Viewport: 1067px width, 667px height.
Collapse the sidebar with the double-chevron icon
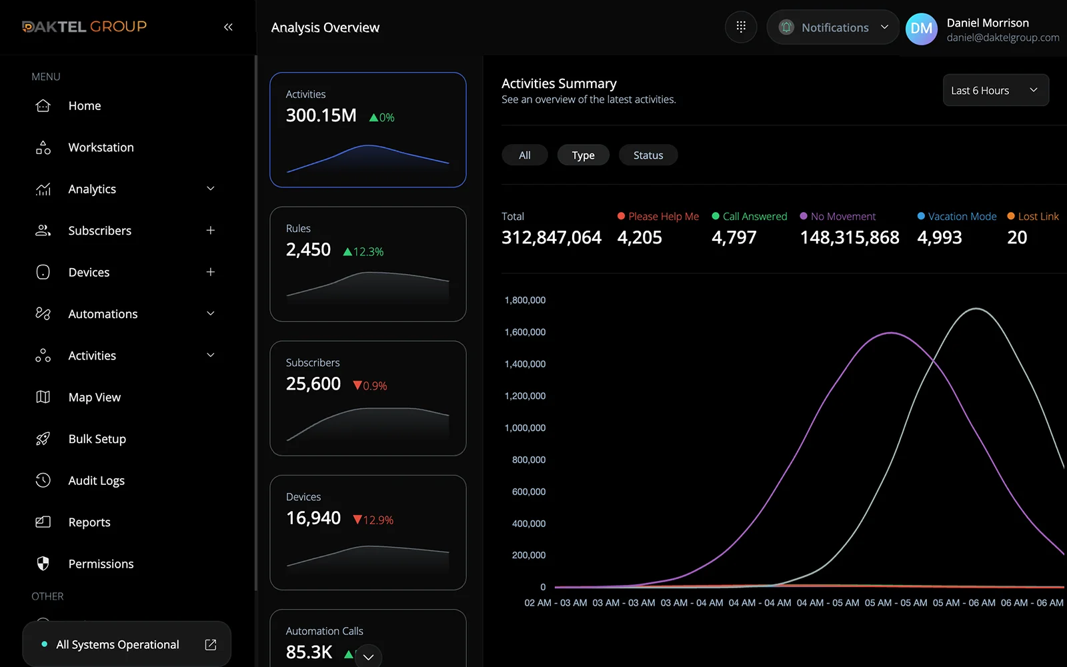228,27
